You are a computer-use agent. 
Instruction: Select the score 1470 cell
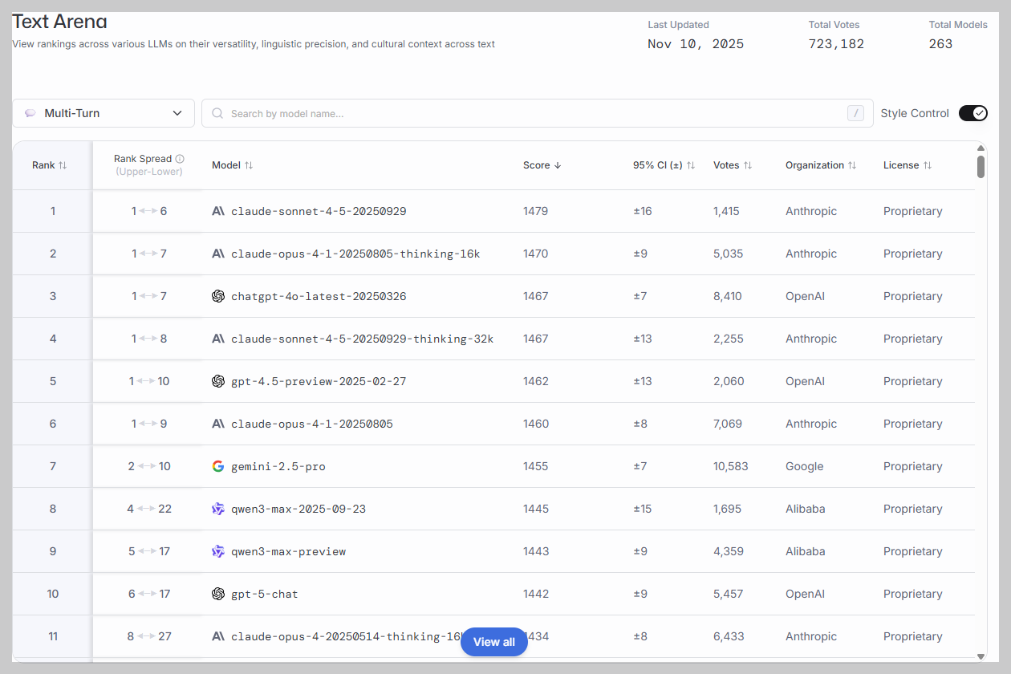point(535,254)
